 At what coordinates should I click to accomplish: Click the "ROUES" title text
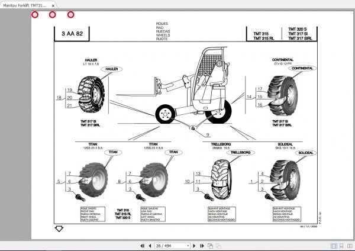[x=162, y=24]
